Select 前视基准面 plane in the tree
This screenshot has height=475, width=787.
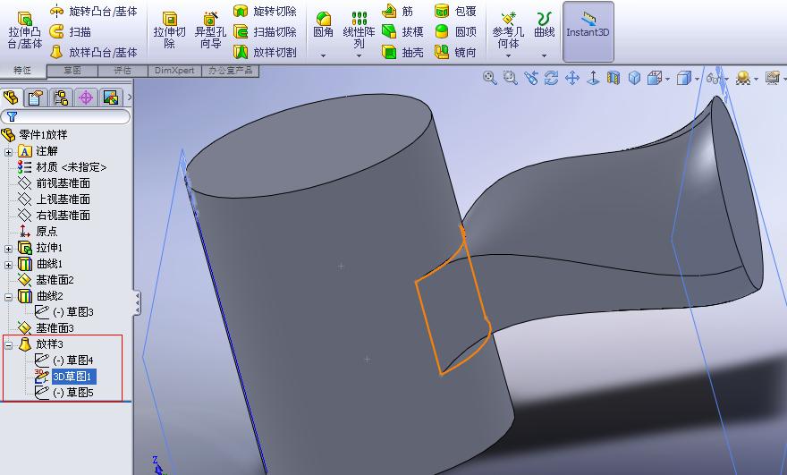pos(54,182)
